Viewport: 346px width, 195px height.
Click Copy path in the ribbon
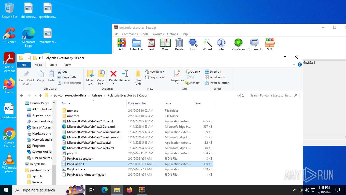pyautogui.click(x=67, y=77)
